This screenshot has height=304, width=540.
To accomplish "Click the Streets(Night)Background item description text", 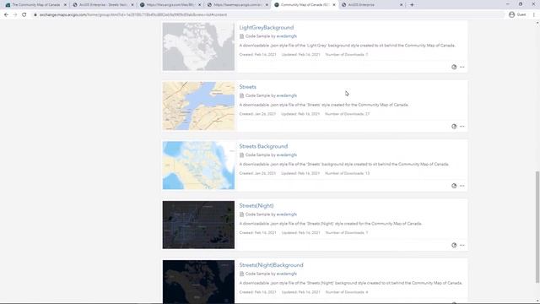I will point(351,283).
